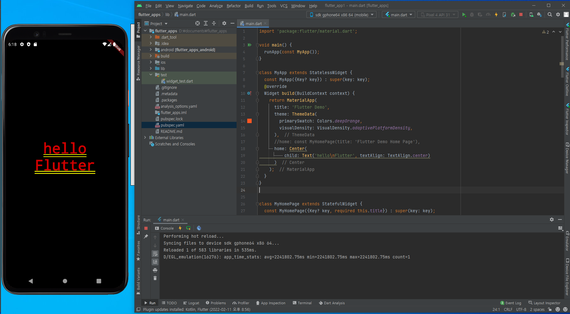Open Dart DevTools icon in the Run panel
570x314 pixels.
pos(199,228)
